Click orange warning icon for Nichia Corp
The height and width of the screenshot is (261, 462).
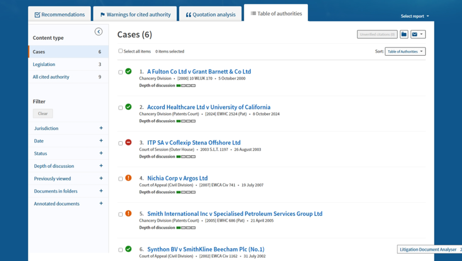128,178
